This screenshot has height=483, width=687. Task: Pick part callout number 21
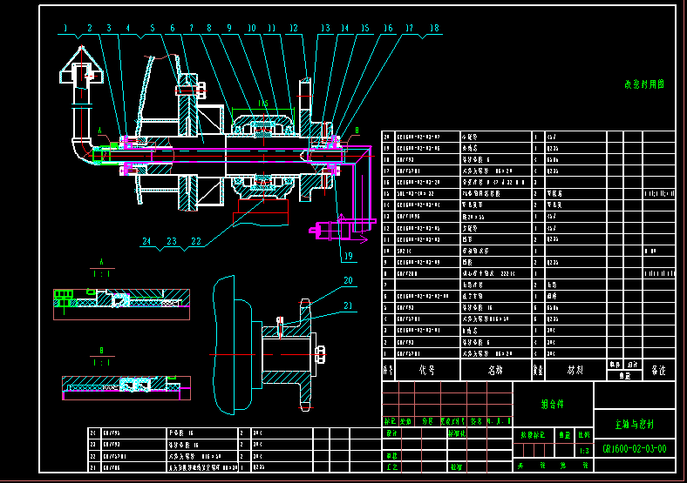coord(349,305)
